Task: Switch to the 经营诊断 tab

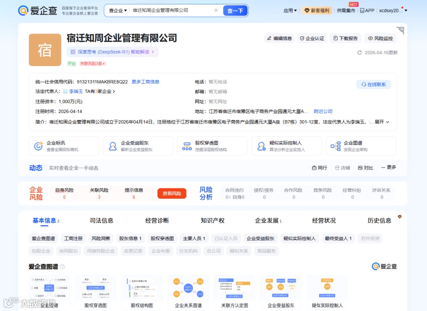Action: pos(157,221)
